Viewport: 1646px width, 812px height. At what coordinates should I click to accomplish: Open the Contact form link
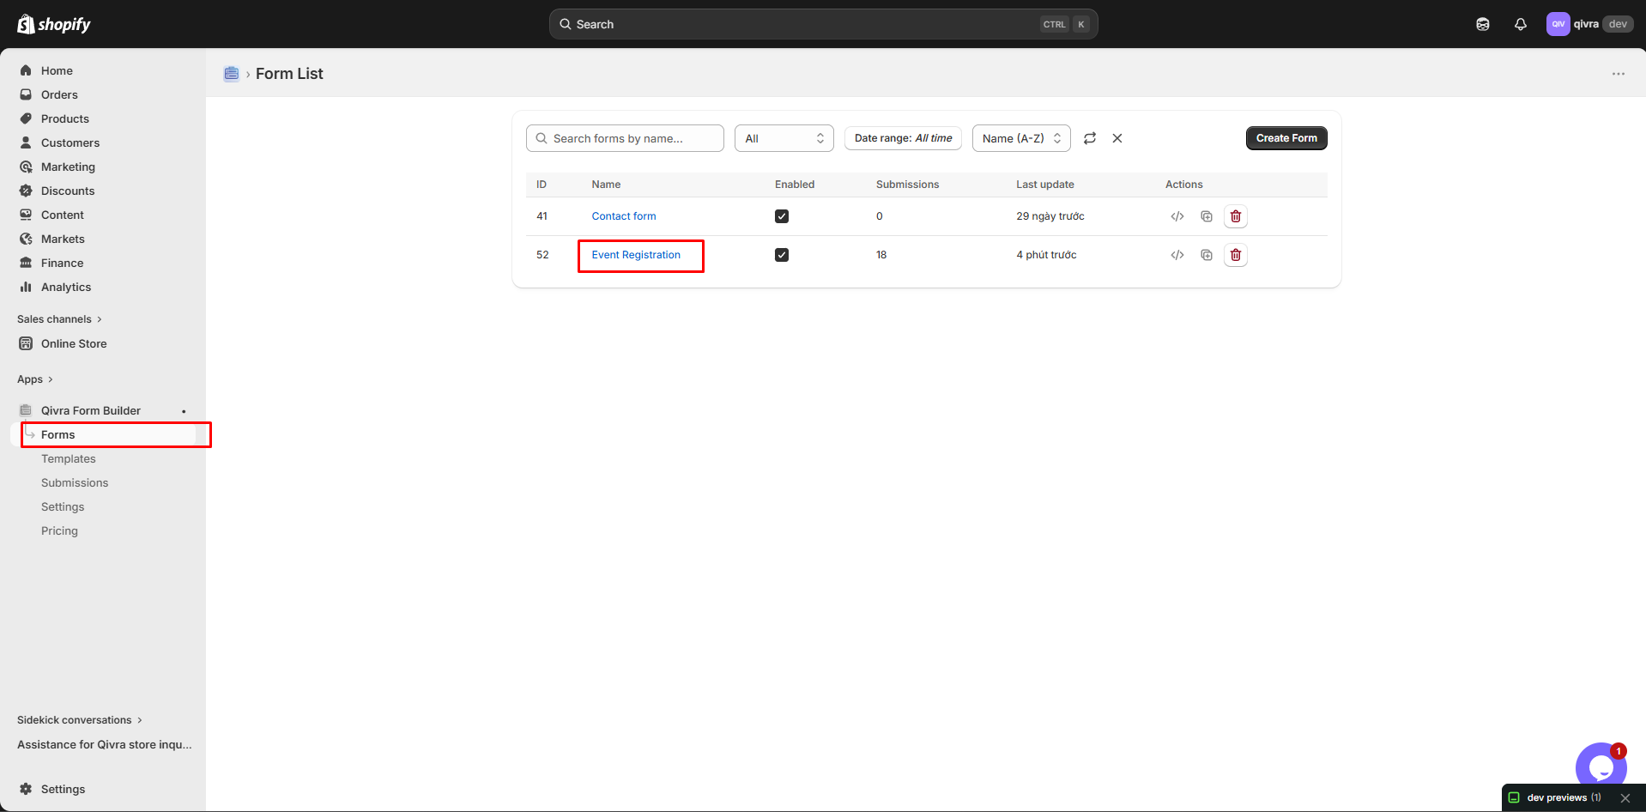click(x=624, y=216)
